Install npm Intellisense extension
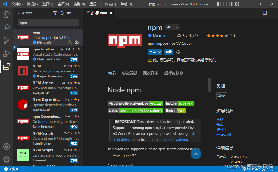This screenshot has height=172, width=278. click(x=74, y=59)
